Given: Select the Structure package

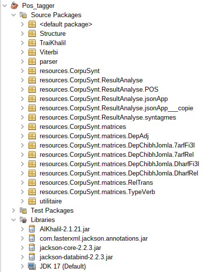Looking at the screenshot, I should coord(53,33).
